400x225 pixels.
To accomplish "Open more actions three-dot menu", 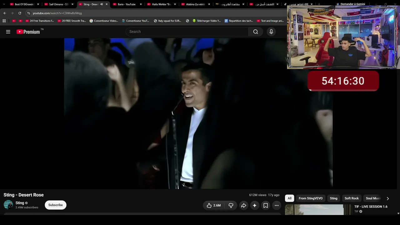I will click(x=277, y=205).
